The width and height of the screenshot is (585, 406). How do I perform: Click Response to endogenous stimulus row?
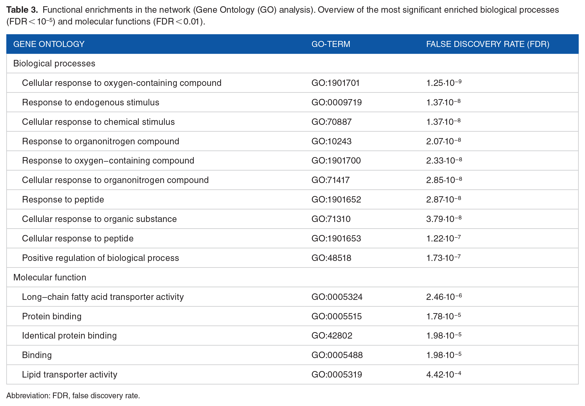292,102
